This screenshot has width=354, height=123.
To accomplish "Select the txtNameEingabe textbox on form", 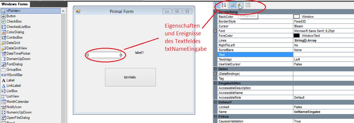I will 104,55.
